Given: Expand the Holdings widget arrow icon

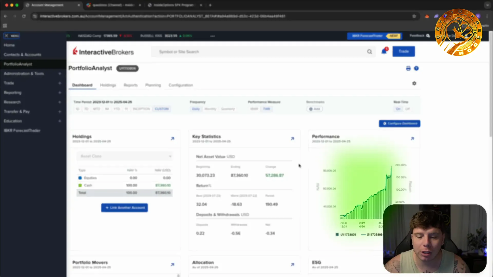Looking at the screenshot, I should 173,138.
